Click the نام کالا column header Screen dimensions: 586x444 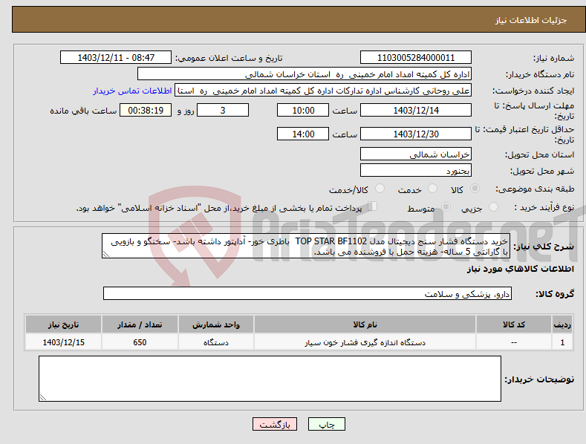point(365,324)
